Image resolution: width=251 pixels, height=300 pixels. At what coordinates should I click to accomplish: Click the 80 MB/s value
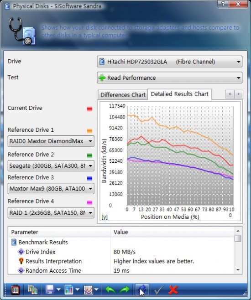(125, 252)
